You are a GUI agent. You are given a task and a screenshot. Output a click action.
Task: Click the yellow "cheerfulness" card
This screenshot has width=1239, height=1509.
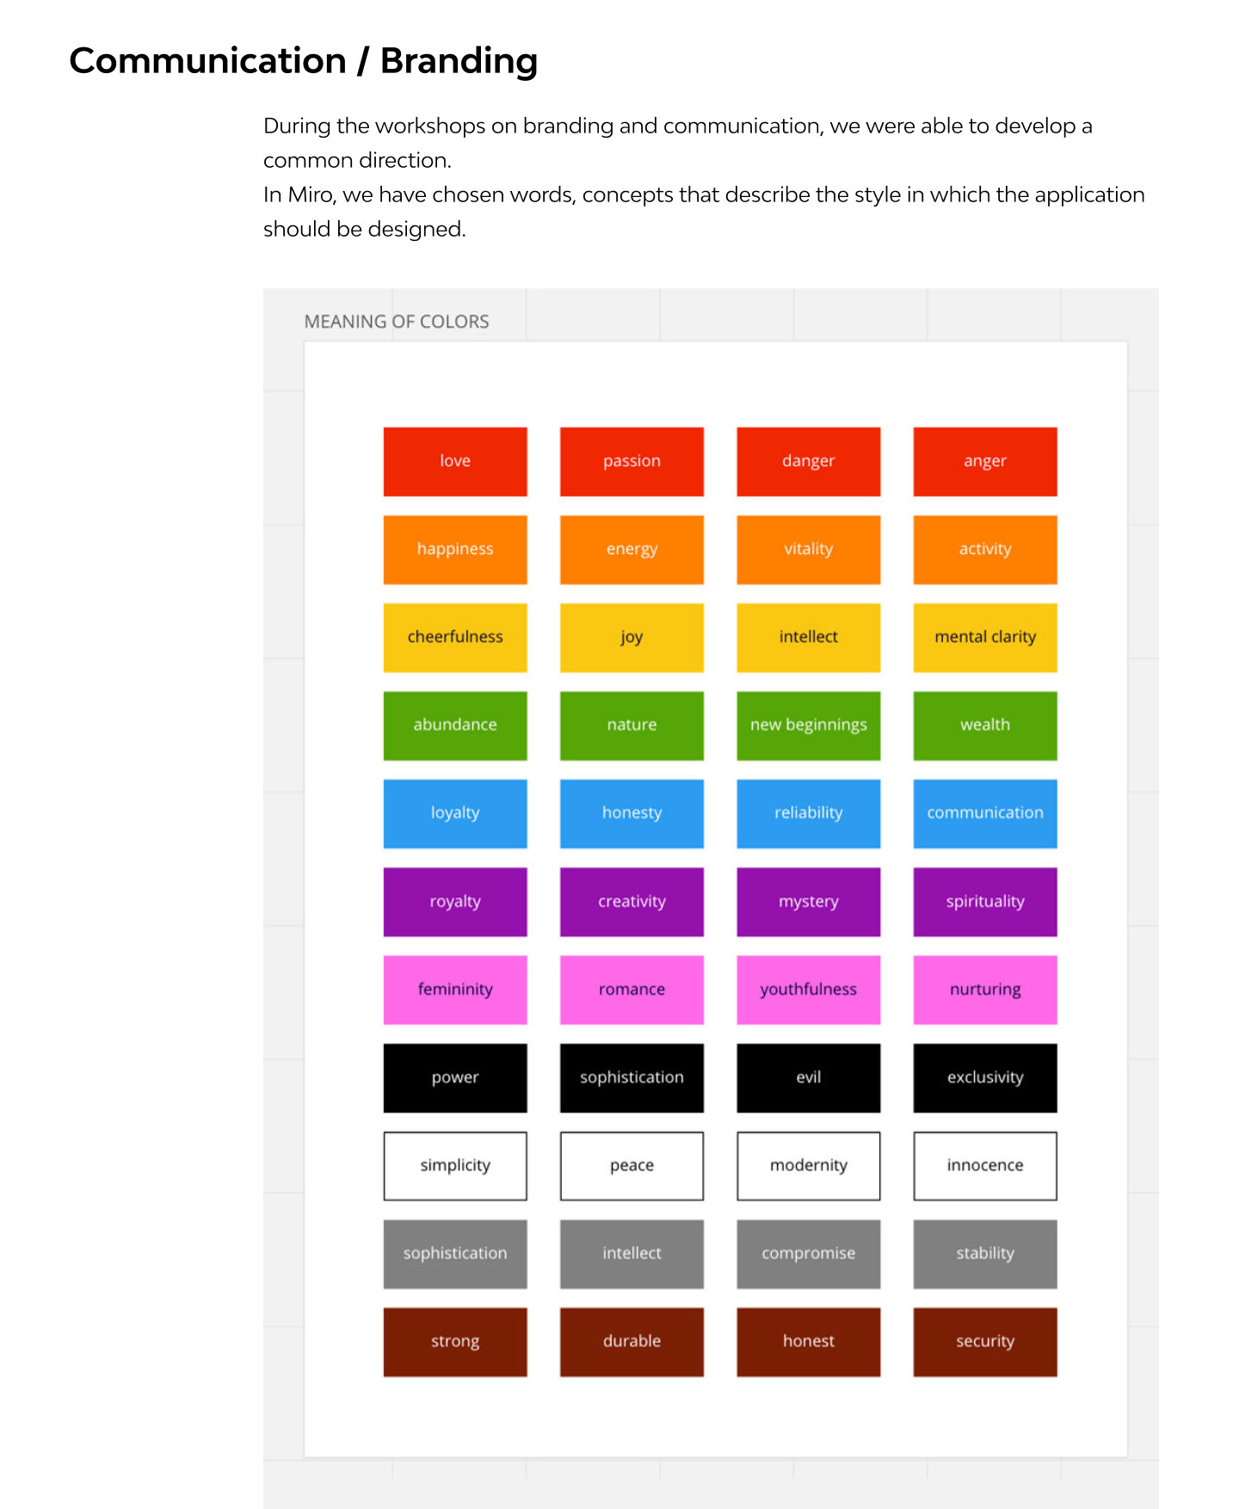pyautogui.click(x=454, y=637)
